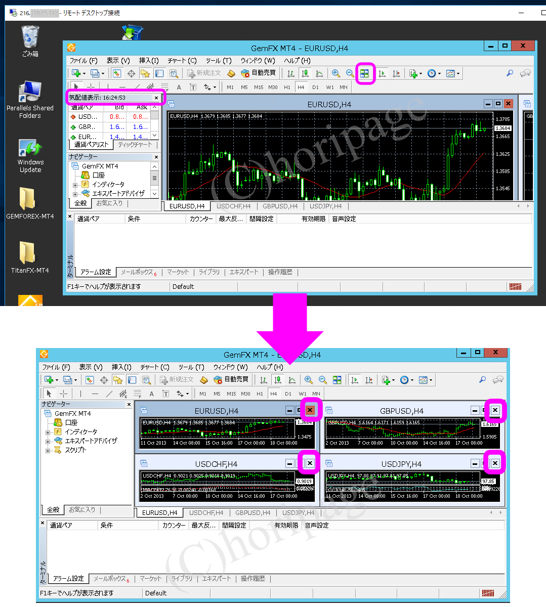The image size is (546, 607).
Task: Select Fibonacci retracement tool in lower window
Action: pyautogui.click(x=137, y=394)
